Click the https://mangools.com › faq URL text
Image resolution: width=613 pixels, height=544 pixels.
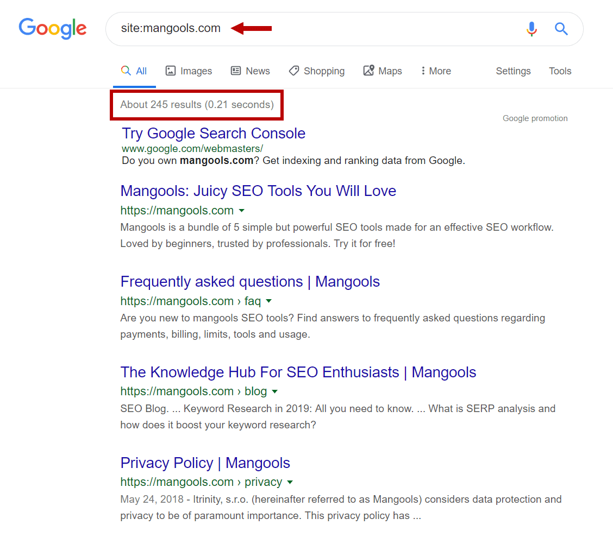click(x=190, y=301)
